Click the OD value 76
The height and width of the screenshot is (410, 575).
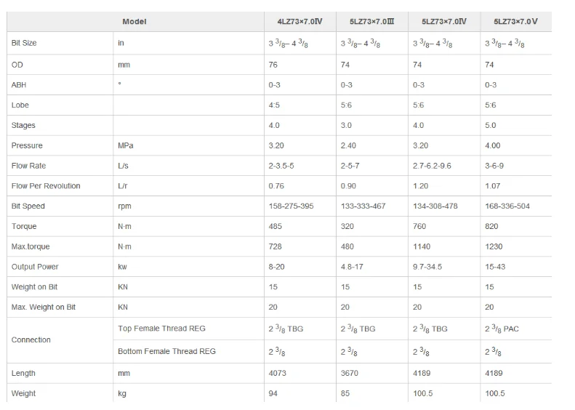click(x=273, y=65)
